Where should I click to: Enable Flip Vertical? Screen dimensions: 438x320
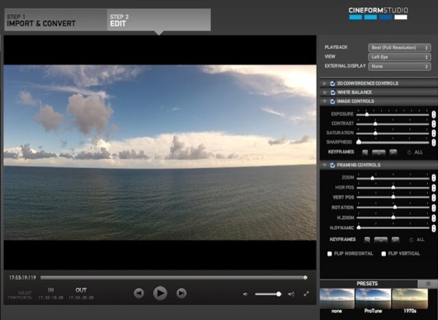(384, 254)
